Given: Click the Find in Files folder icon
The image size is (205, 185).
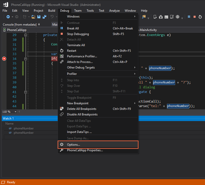Looking at the screenshot, I should point(144,17).
